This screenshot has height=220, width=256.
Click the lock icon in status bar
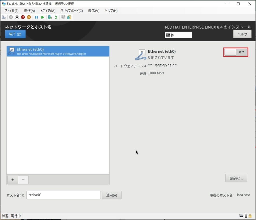[x=250, y=216]
